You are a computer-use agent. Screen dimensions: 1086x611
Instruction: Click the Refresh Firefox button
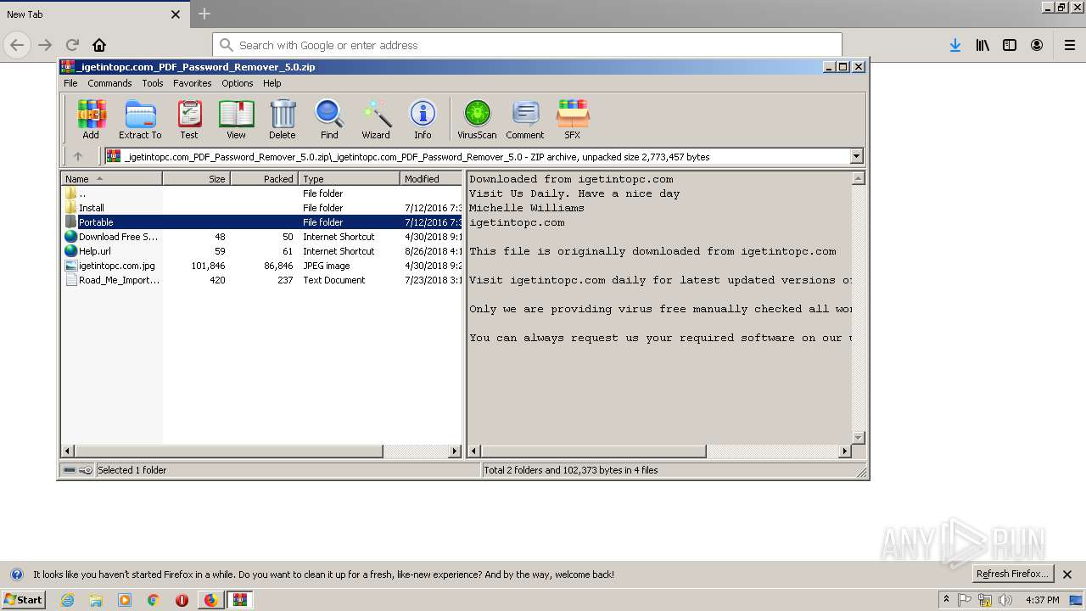(1012, 574)
